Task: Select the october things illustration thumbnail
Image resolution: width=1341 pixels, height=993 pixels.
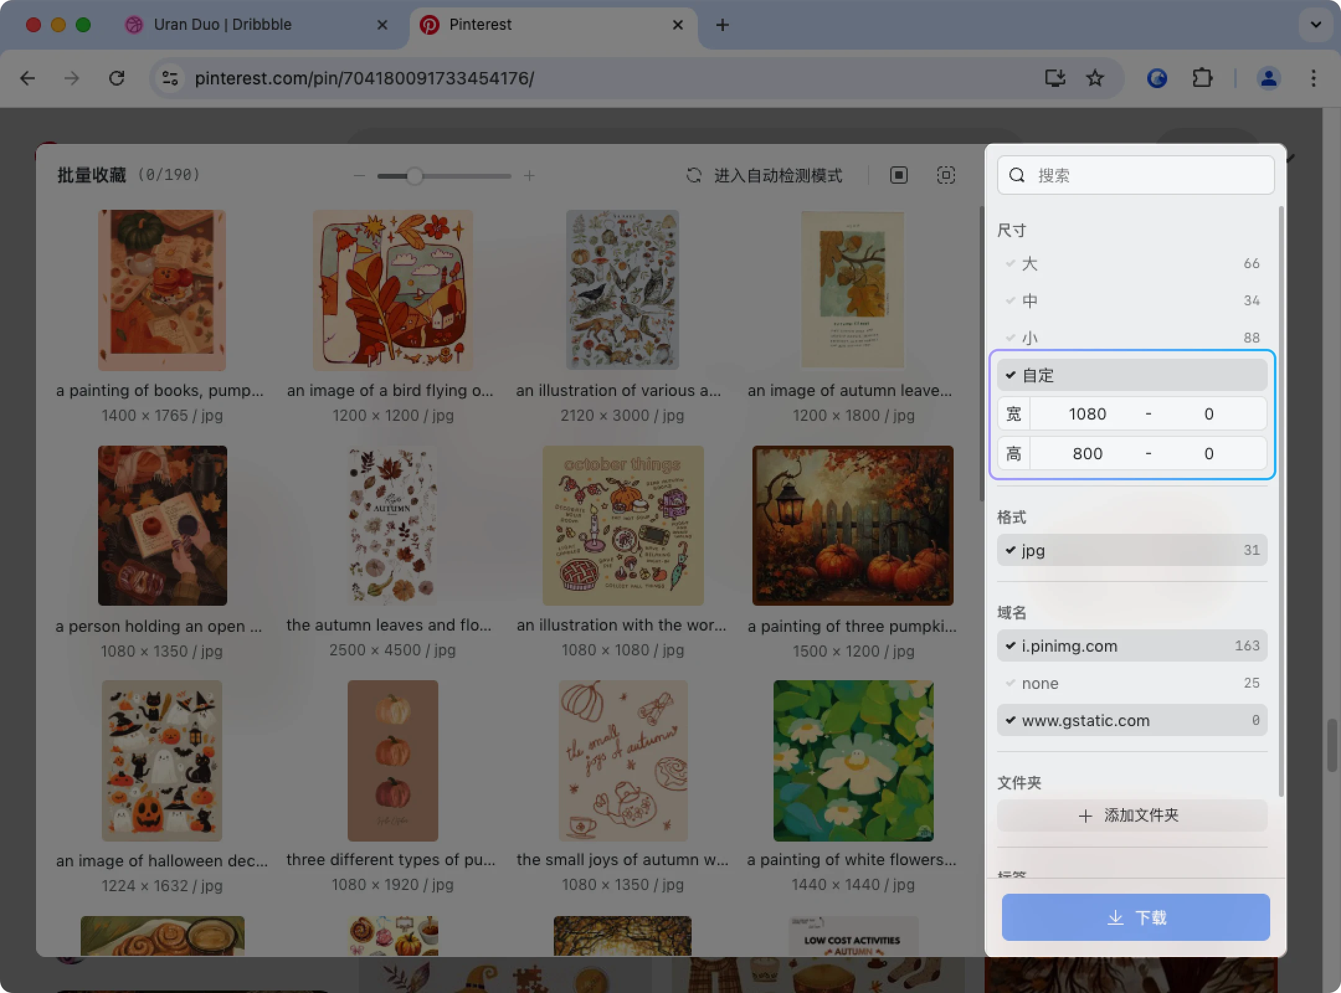Action: 623,526
